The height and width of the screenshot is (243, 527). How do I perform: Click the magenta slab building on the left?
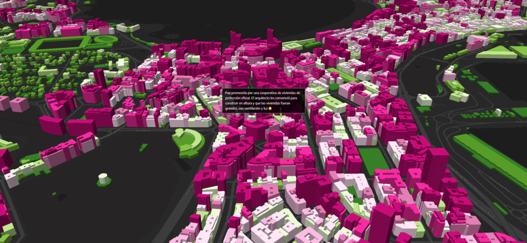52,124
